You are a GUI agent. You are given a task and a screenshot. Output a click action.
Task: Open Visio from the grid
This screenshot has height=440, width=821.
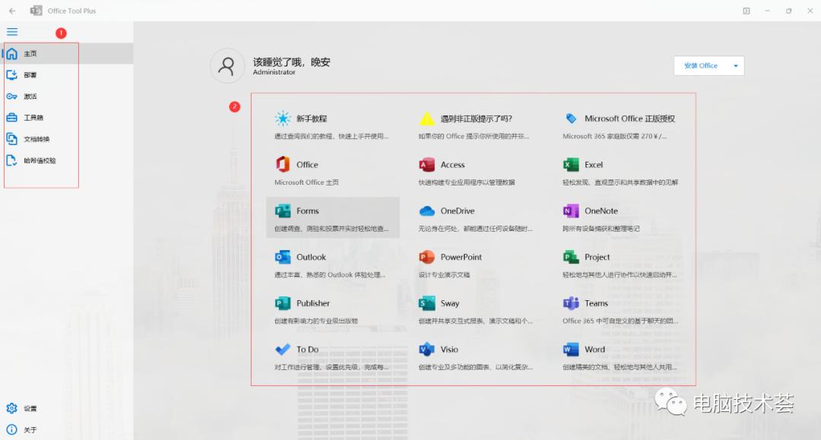tap(426, 350)
